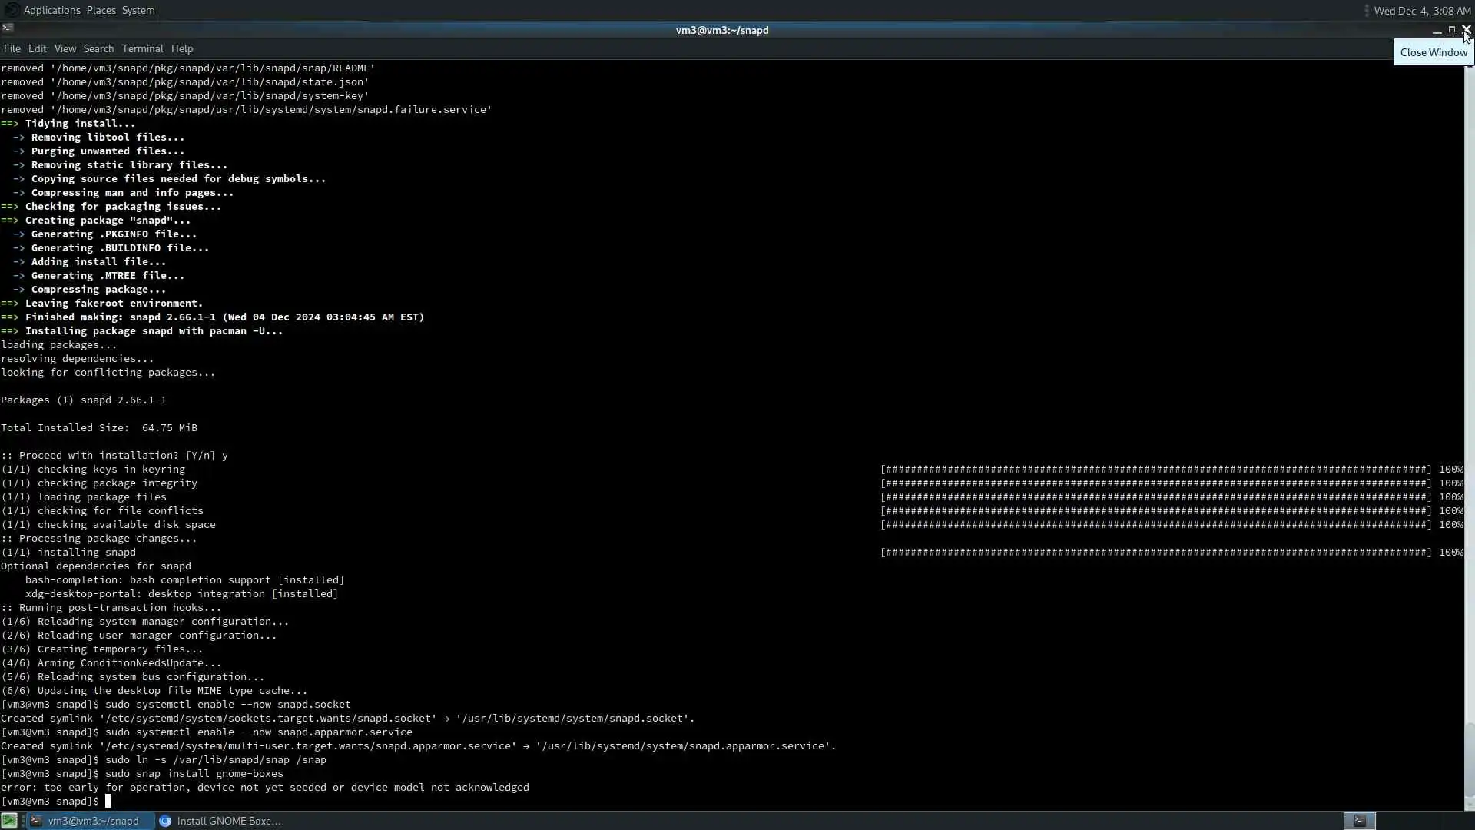
Task: Click the workspace switcher terminal thumbnail
Action: click(x=1359, y=821)
